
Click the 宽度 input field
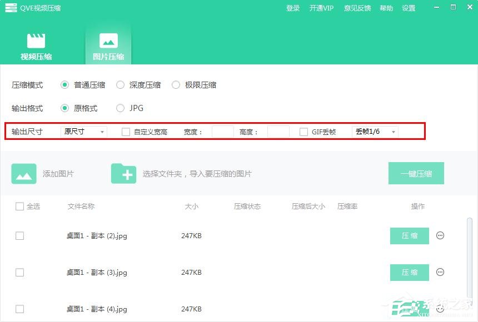222,132
